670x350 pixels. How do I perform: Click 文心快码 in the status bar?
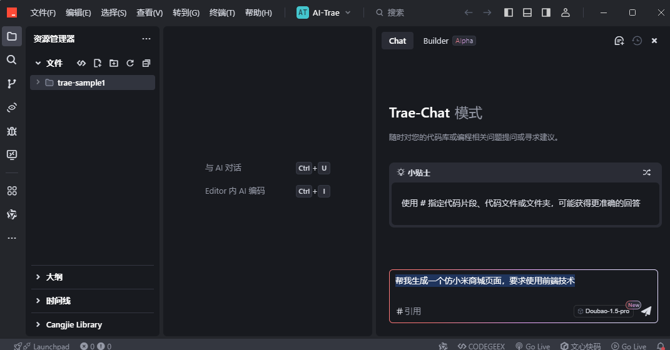point(581,346)
